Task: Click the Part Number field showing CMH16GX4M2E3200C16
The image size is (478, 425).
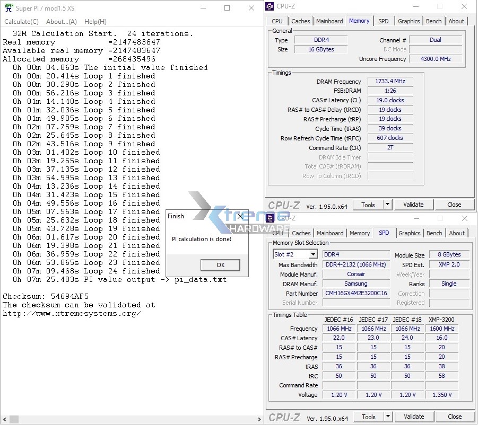Action: [355, 293]
